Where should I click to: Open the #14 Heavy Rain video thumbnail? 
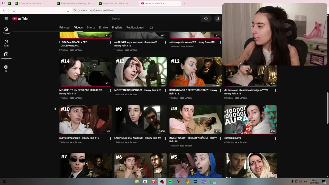pyautogui.click(x=86, y=72)
